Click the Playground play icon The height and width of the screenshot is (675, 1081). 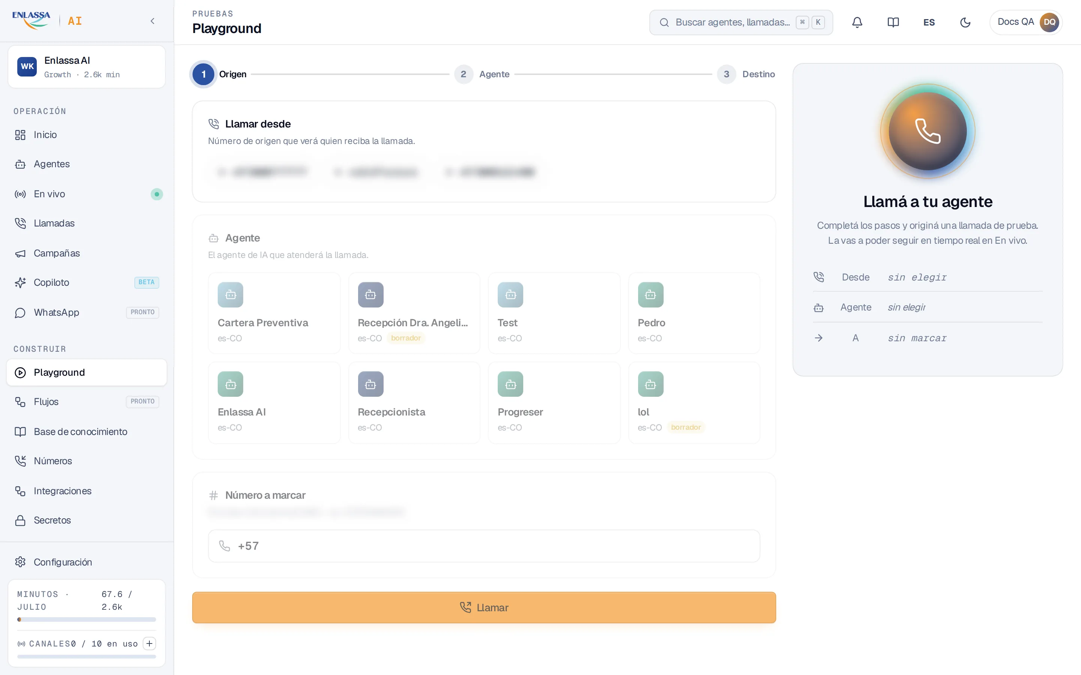click(x=20, y=372)
